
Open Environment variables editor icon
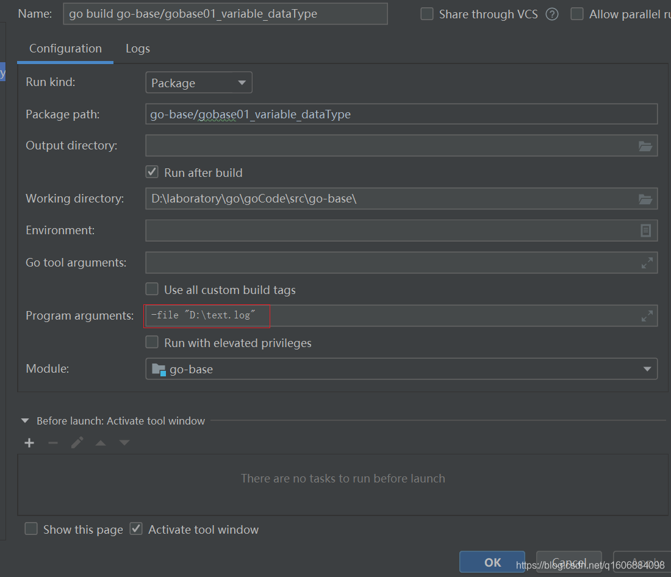[x=646, y=231]
